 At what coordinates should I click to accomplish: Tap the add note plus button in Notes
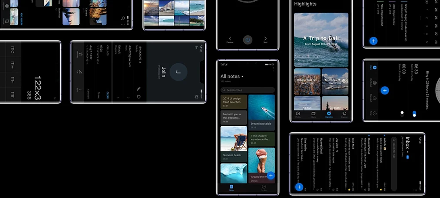pos(271,176)
